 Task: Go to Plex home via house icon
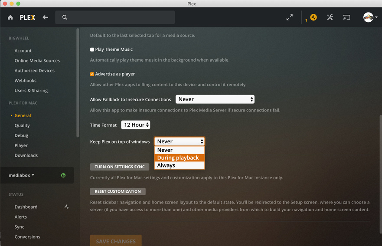tap(10, 17)
